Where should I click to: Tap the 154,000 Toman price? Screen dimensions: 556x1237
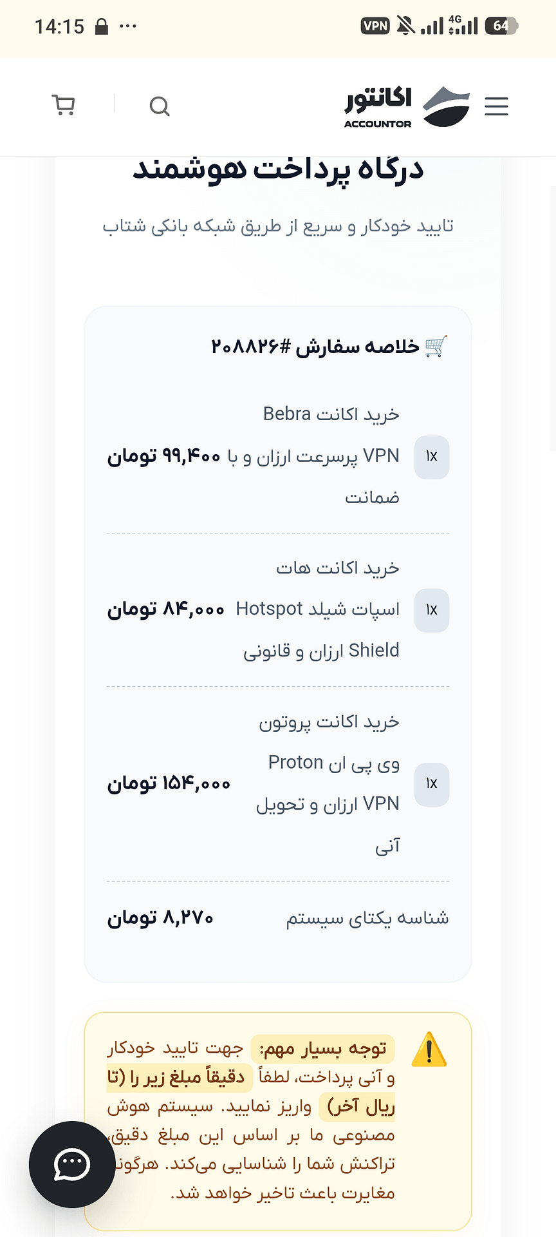[169, 784]
